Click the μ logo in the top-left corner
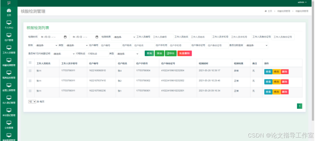The width and height of the screenshot is (315, 141). [9, 3]
